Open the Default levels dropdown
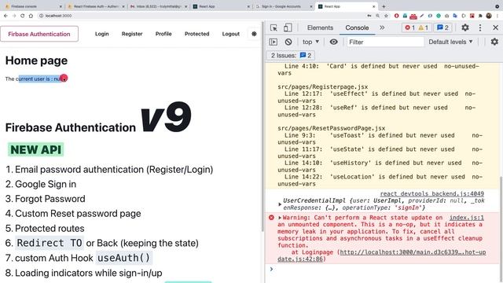This screenshot has width=503, height=283. pos(450,42)
